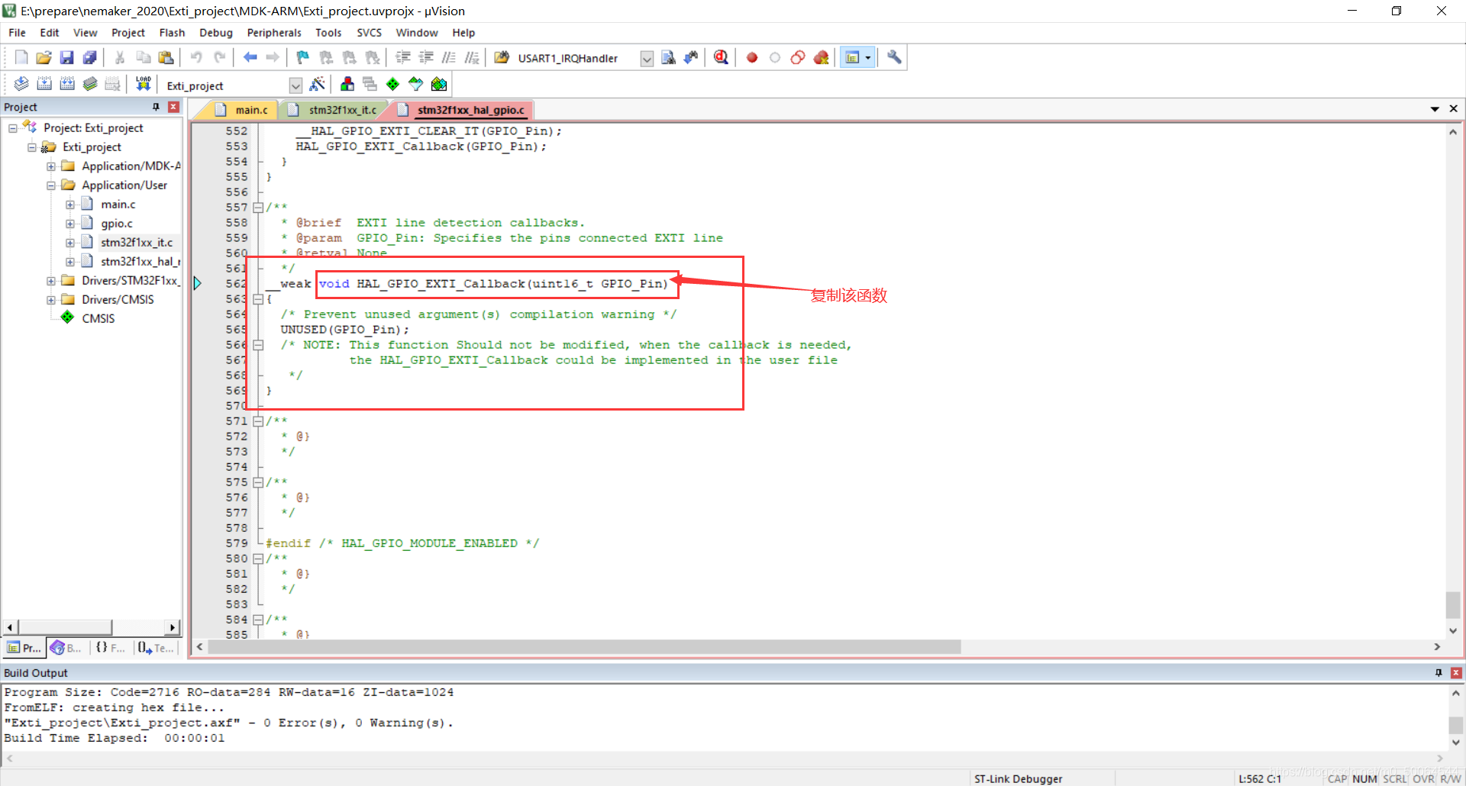Open the Pack Installer icon
Image resolution: width=1466 pixels, height=786 pixels.
tap(439, 84)
